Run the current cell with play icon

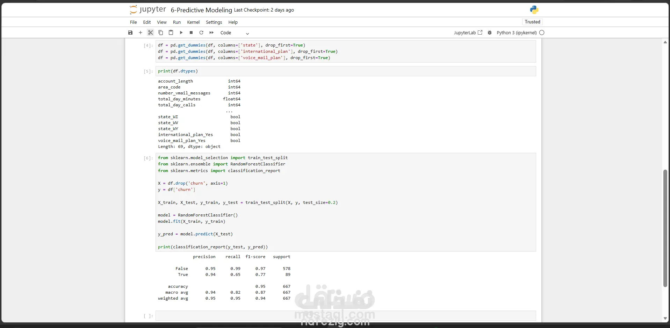tap(181, 33)
